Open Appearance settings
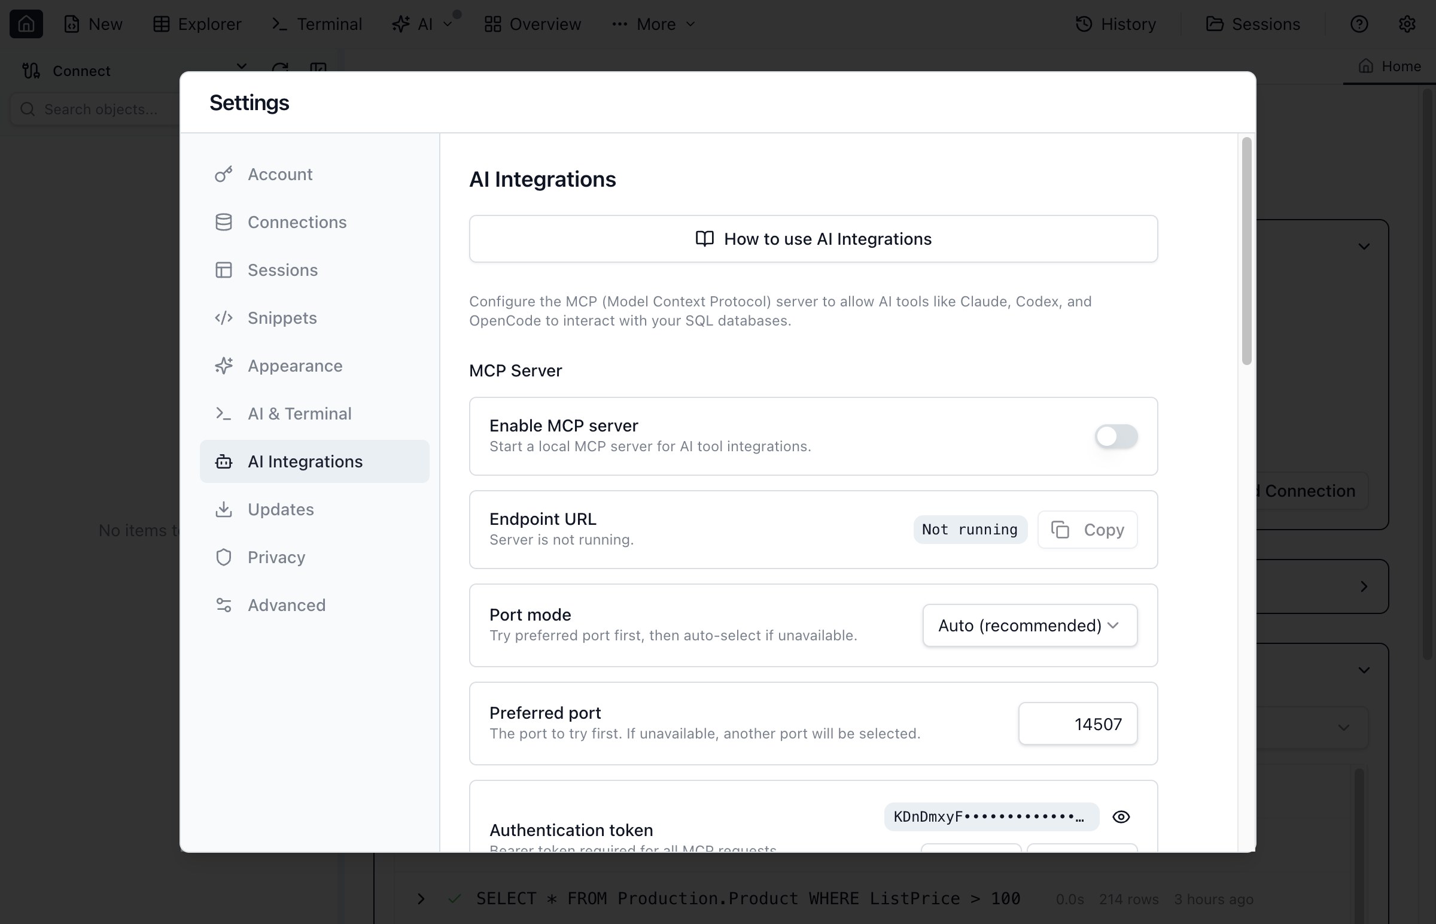Image resolution: width=1436 pixels, height=924 pixels. (295, 366)
